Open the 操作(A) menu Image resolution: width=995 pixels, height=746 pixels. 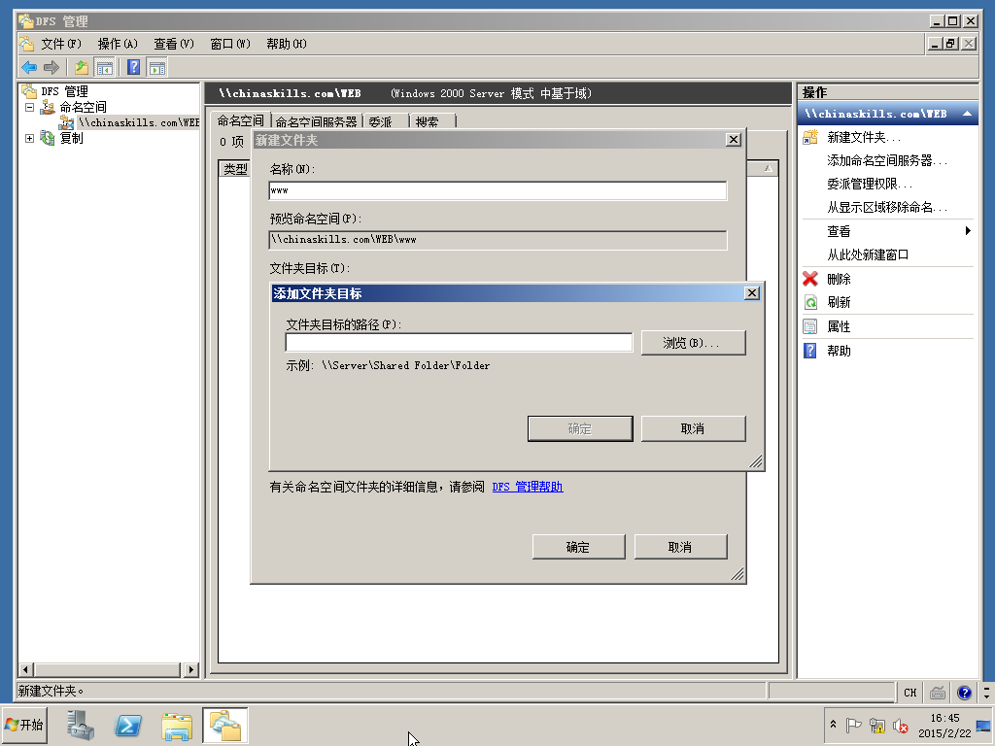pyautogui.click(x=118, y=43)
